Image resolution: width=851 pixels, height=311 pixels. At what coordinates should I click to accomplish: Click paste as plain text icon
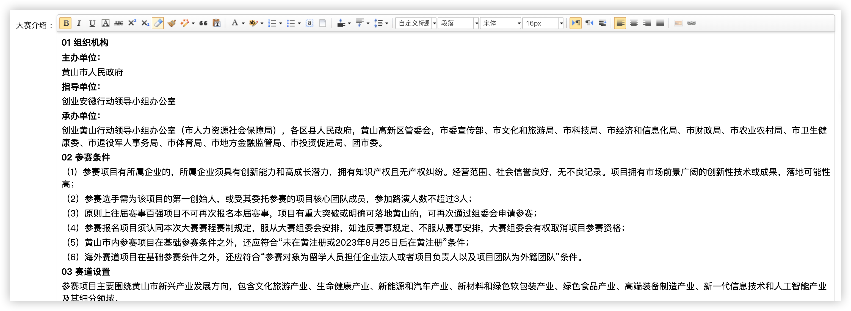(x=216, y=23)
